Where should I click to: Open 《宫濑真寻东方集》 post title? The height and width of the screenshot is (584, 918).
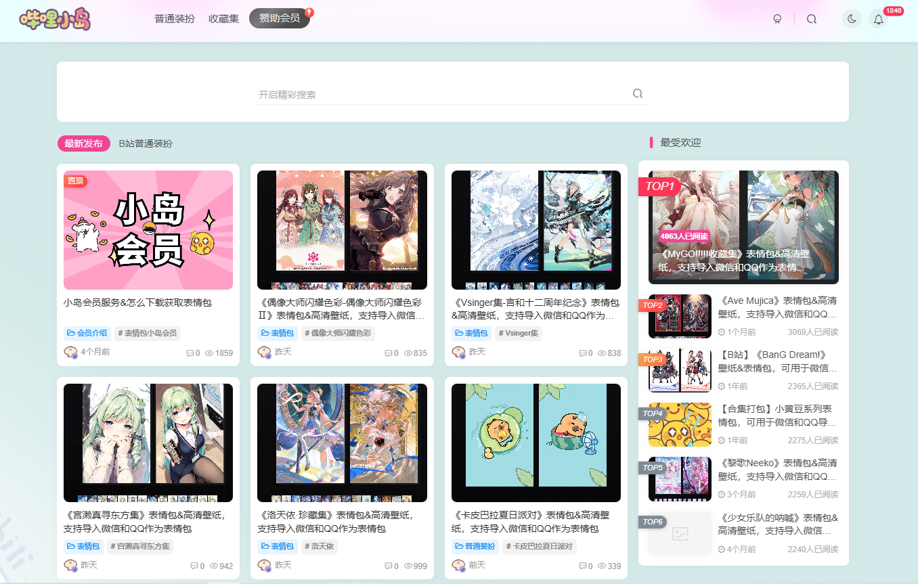pos(145,522)
